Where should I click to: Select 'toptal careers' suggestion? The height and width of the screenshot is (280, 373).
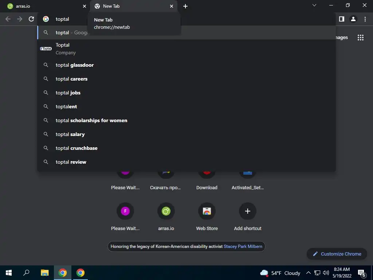pyautogui.click(x=186, y=79)
